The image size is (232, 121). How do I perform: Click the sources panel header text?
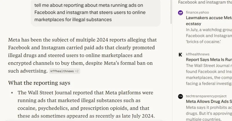coord(205,2)
